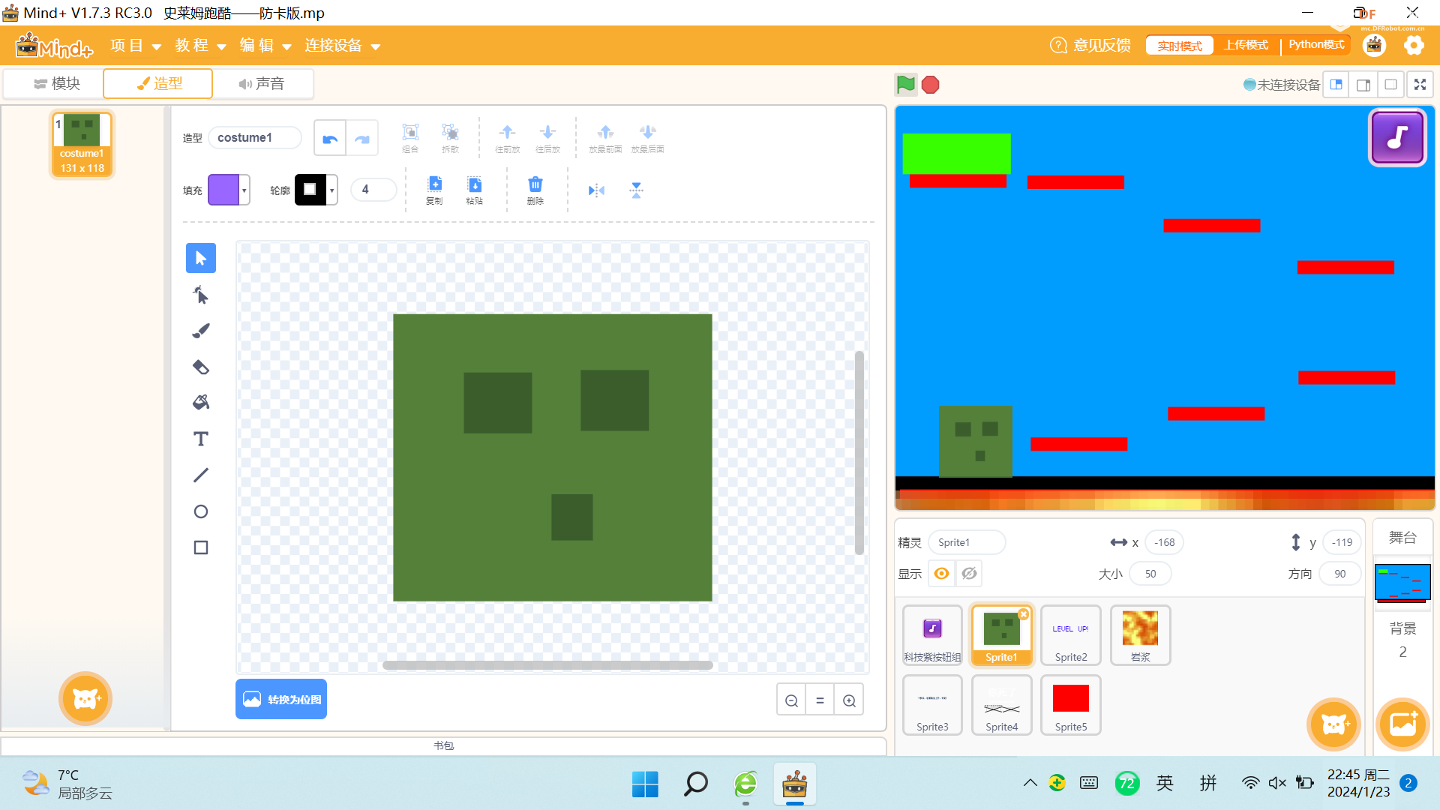Hide the sprite with crossed-eye icon
The image size is (1440, 810).
[x=969, y=574]
